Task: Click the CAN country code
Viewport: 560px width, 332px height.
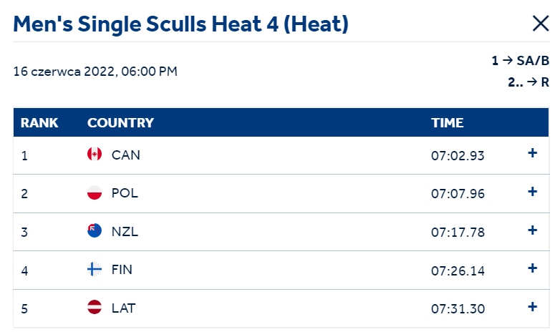Action: (126, 155)
